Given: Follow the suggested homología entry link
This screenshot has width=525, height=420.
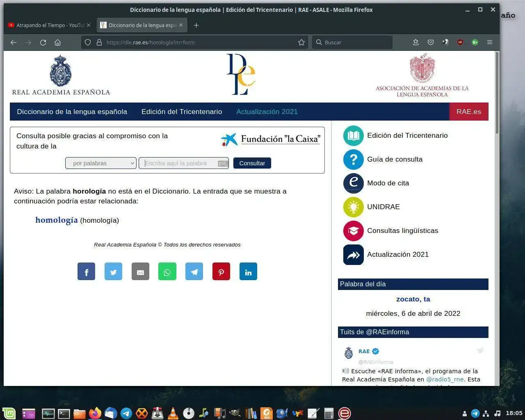Looking at the screenshot, I should (x=57, y=220).
